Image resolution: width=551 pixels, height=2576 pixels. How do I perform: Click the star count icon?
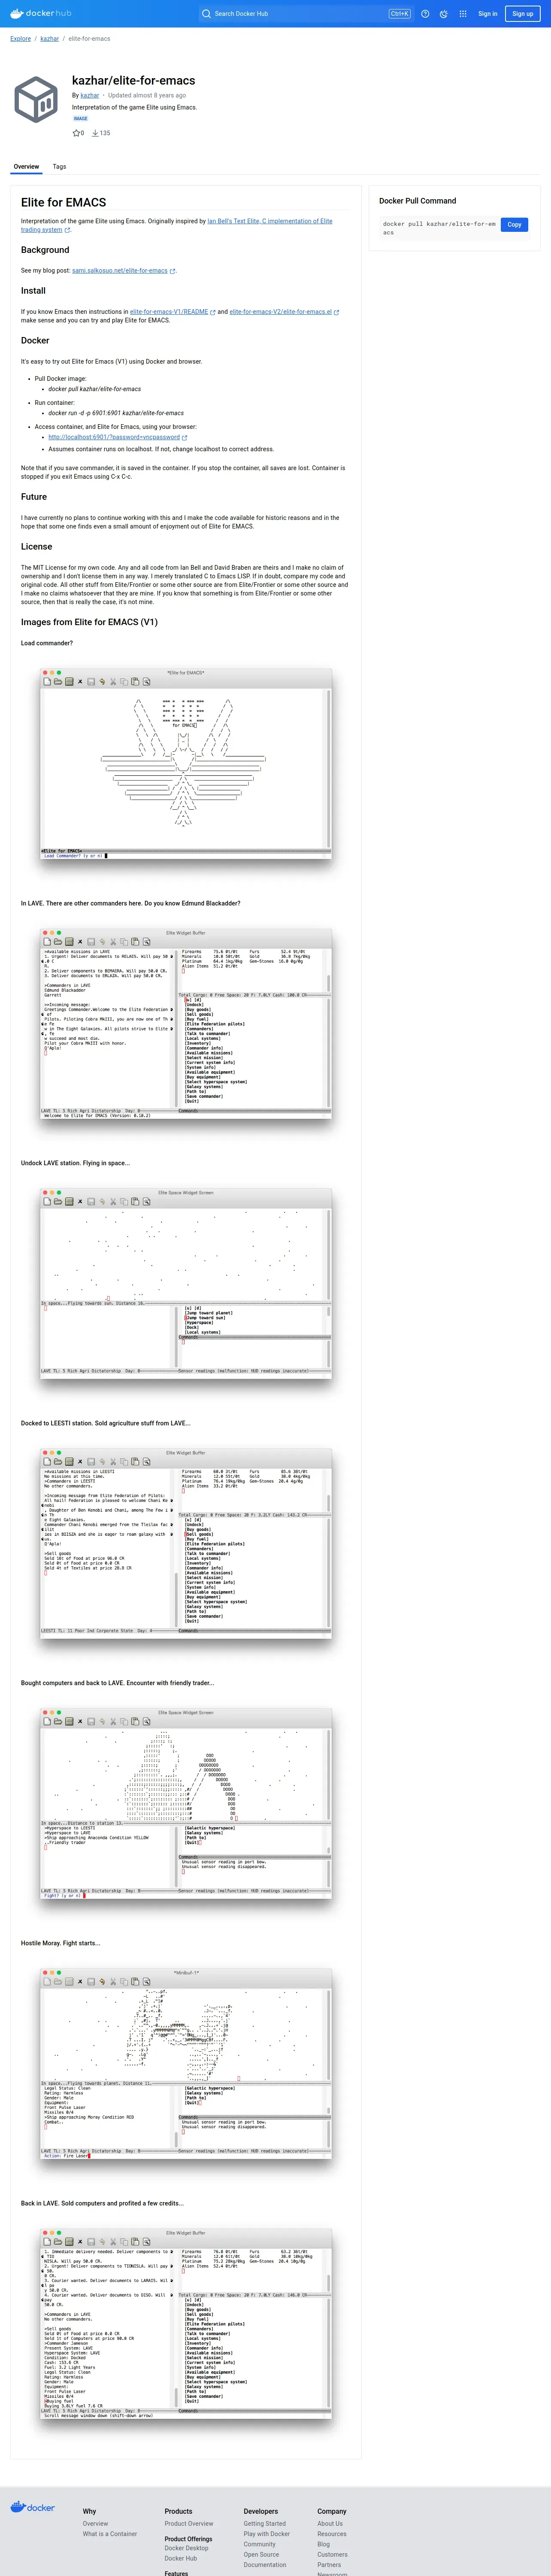pos(76,133)
